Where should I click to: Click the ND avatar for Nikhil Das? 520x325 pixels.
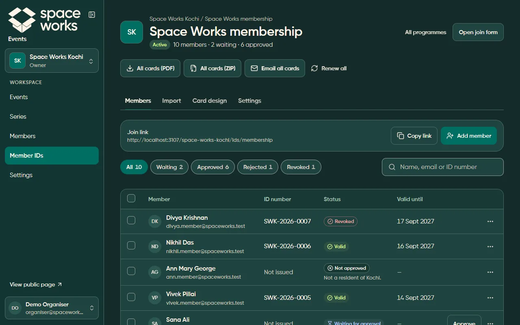[155, 247]
